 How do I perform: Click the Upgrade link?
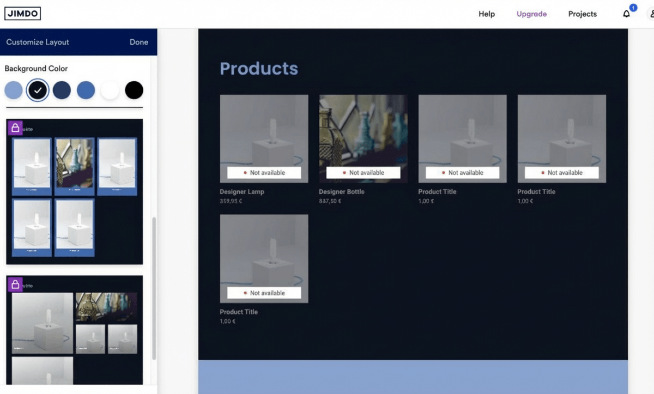coord(531,14)
